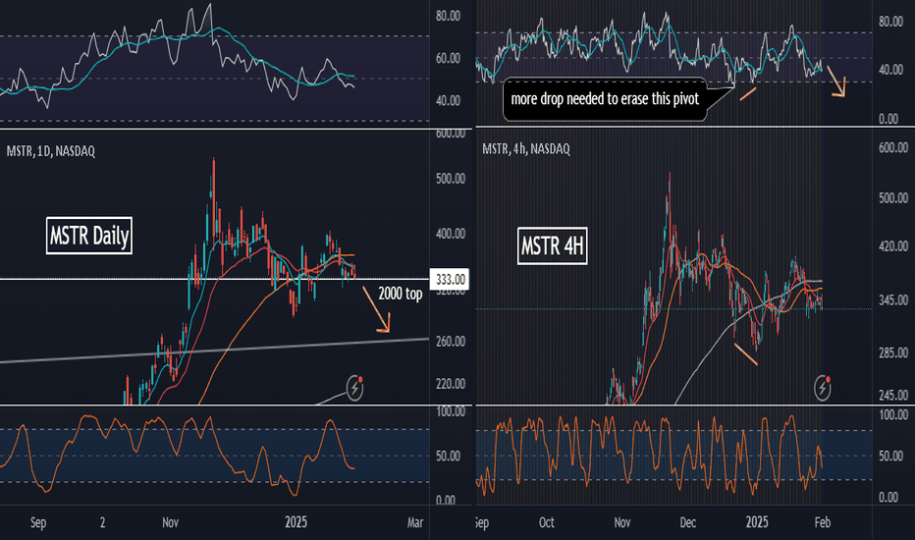Click 220.00 on the daily chart price axis
The width and height of the screenshot is (915, 540).
coord(451,384)
